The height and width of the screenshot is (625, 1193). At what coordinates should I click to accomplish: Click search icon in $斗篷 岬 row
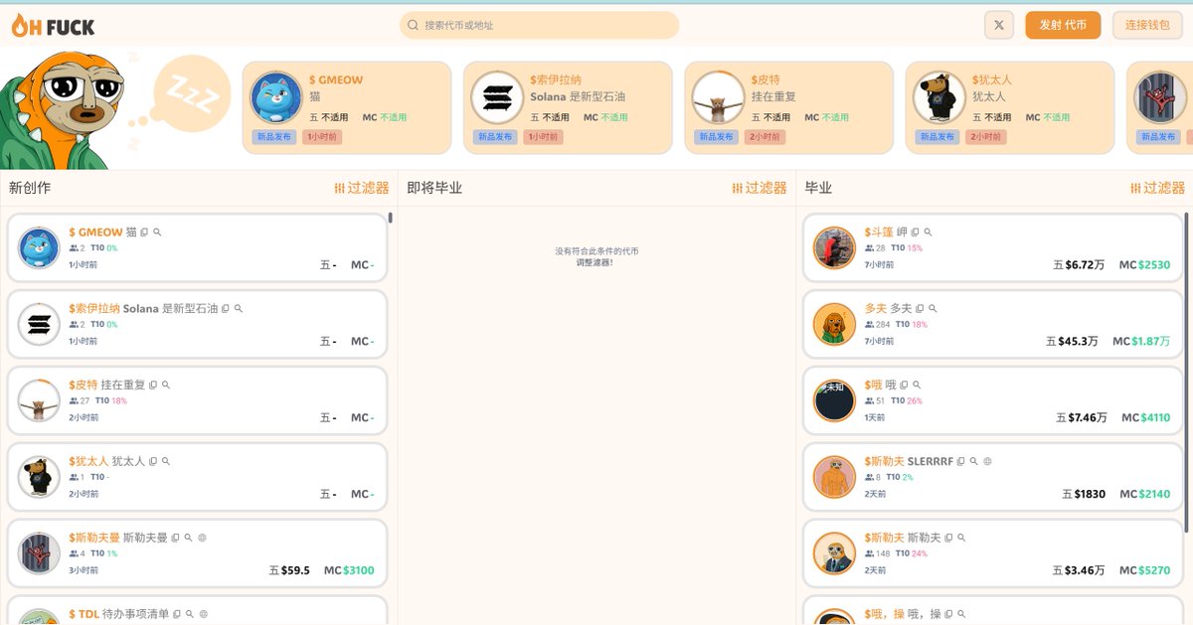[928, 233]
